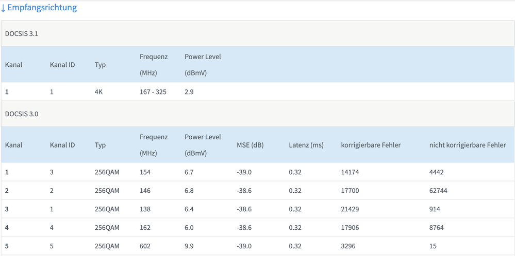Click the 602 MHz frequency cell
The height and width of the screenshot is (256, 515).
pyautogui.click(x=145, y=246)
